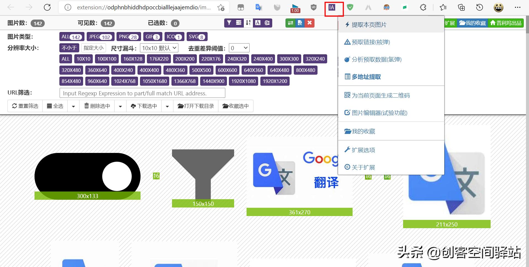Select the JPEG image type filter
529x267 pixels.
click(100, 36)
